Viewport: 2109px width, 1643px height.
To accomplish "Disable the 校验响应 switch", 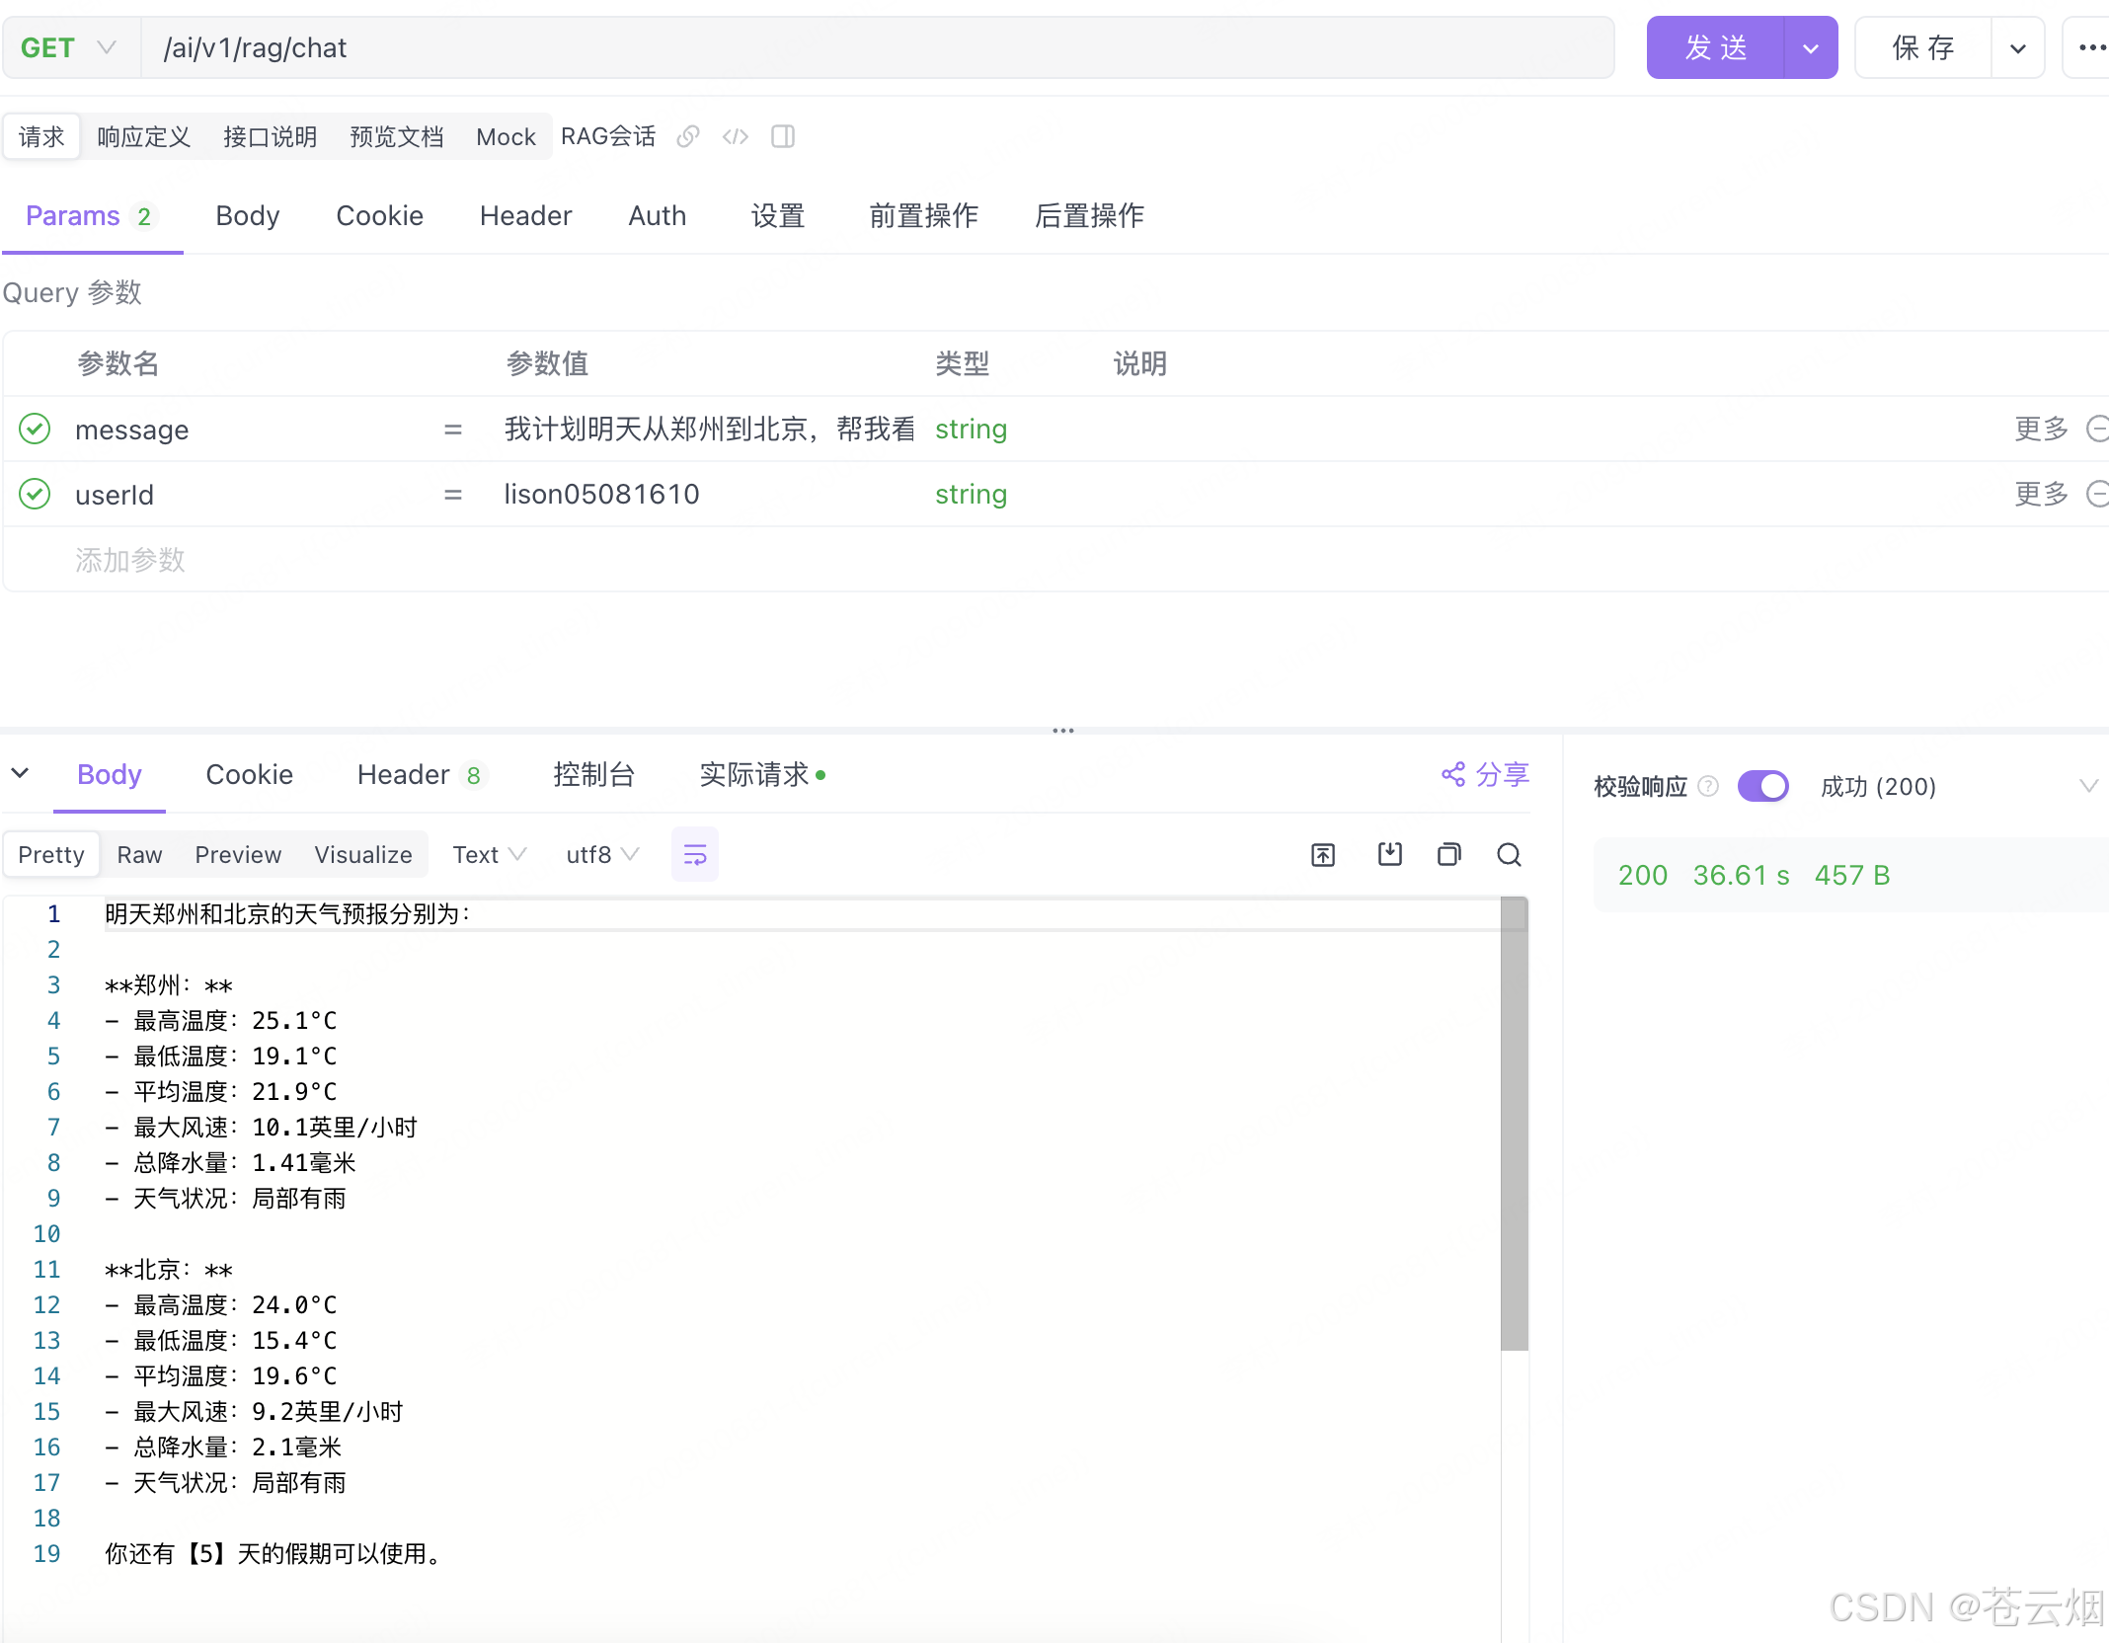I will coord(1762,786).
